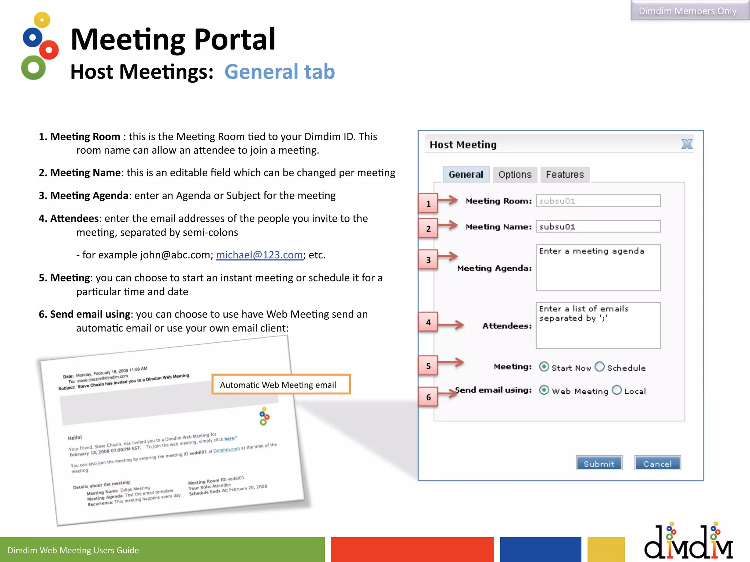Click the 'Attendees:' label in the dialog
This screenshot has width=750, height=562.
(x=507, y=326)
